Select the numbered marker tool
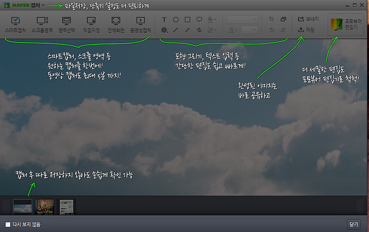 point(165,30)
